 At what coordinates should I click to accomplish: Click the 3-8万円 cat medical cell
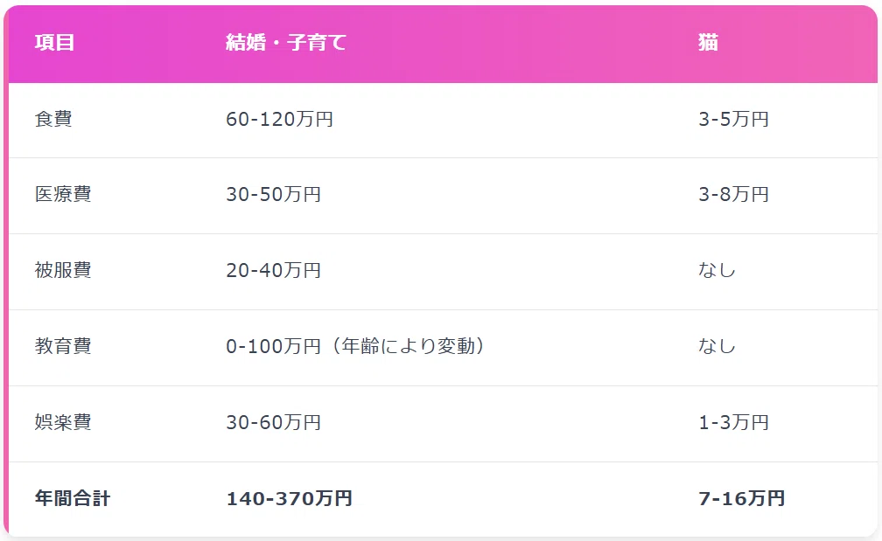(733, 194)
